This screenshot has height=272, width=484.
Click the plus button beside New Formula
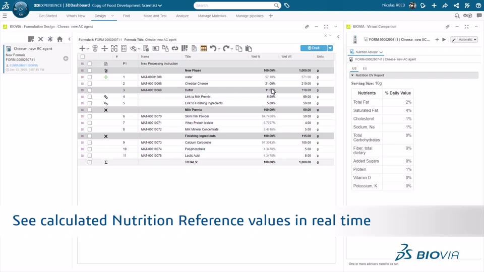coord(66,58)
